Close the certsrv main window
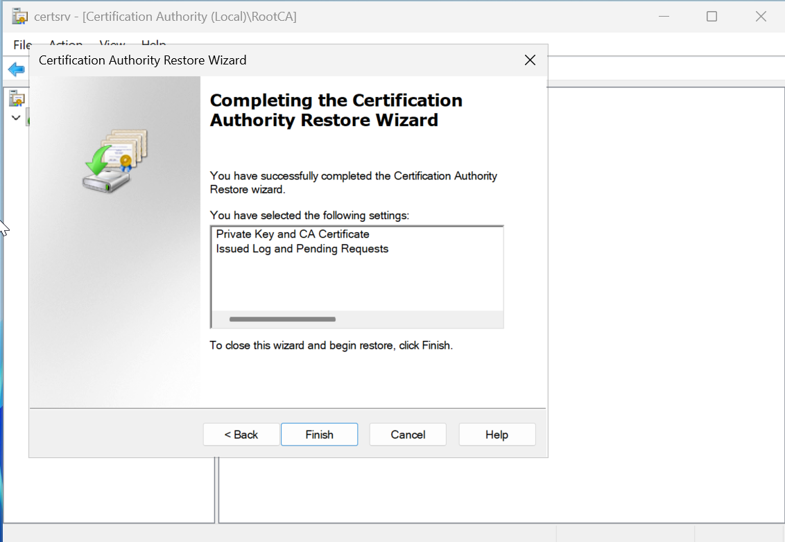This screenshot has height=542, width=785. (761, 17)
